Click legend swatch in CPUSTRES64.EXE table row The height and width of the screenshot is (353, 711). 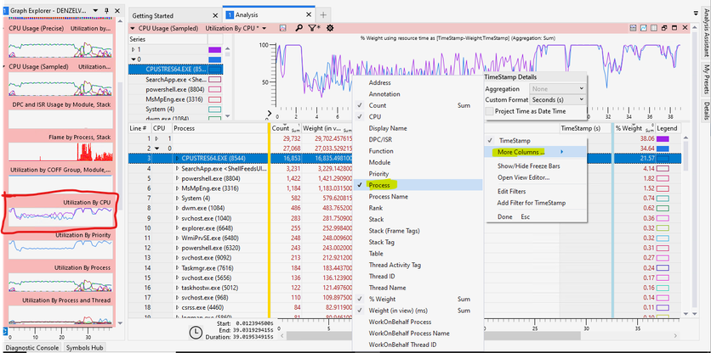(x=663, y=159)
